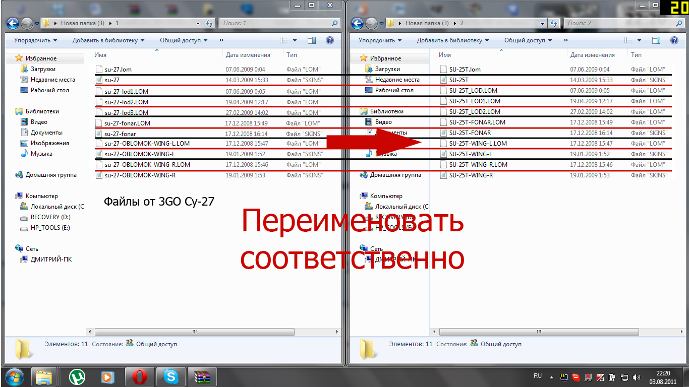Toggle preview pane in right window

656,40
